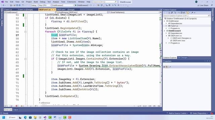Expand DB2Form1.Designer.cs node
The width and height of the screenshot is (215, 120).
click(168, 38)
